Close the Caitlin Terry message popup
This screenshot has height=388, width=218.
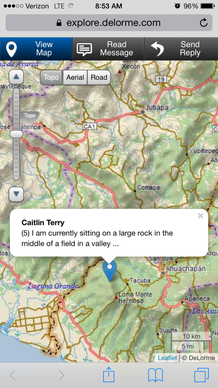pyautogui.click(x=200, y=216)
